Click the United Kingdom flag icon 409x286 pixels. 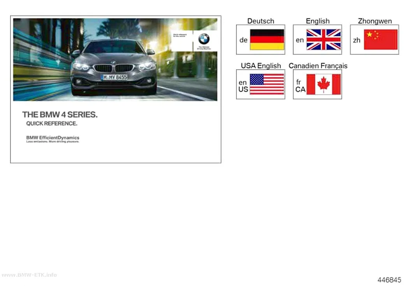[x=323, y=40]
